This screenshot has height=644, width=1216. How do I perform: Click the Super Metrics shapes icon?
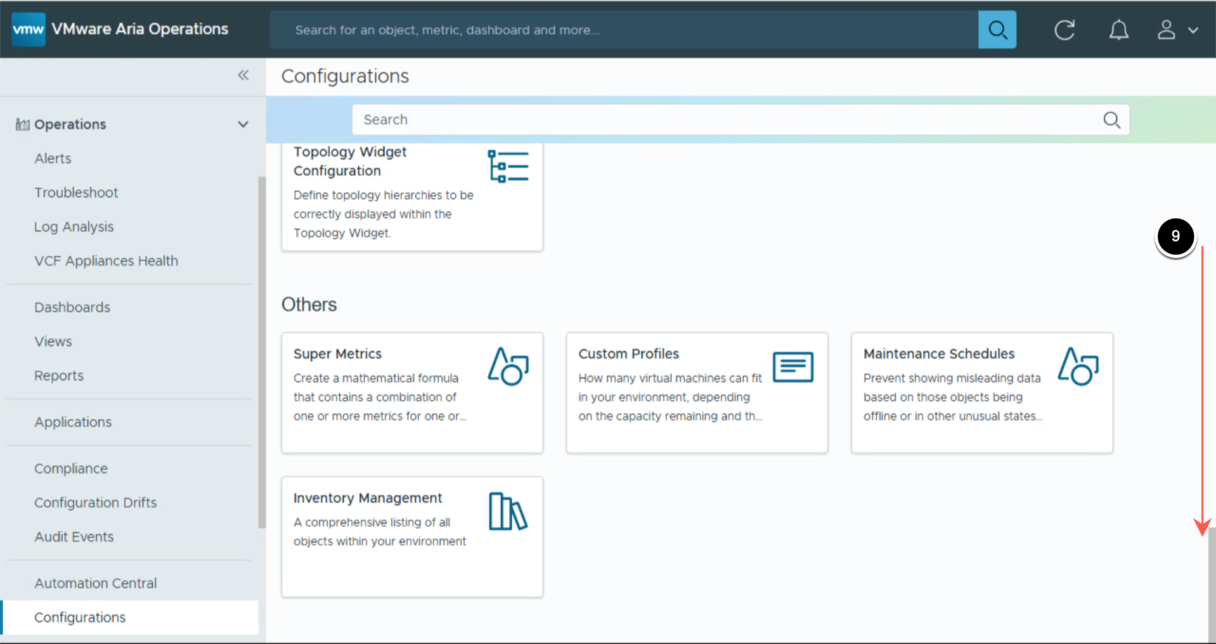pos(508,367)
